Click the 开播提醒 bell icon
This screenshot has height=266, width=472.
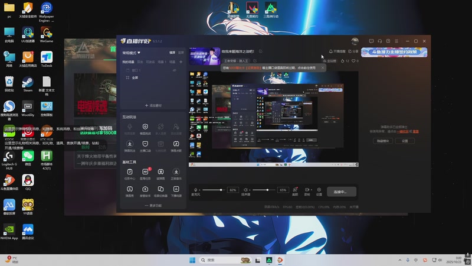pyautogui.click(x=330, y=51)
